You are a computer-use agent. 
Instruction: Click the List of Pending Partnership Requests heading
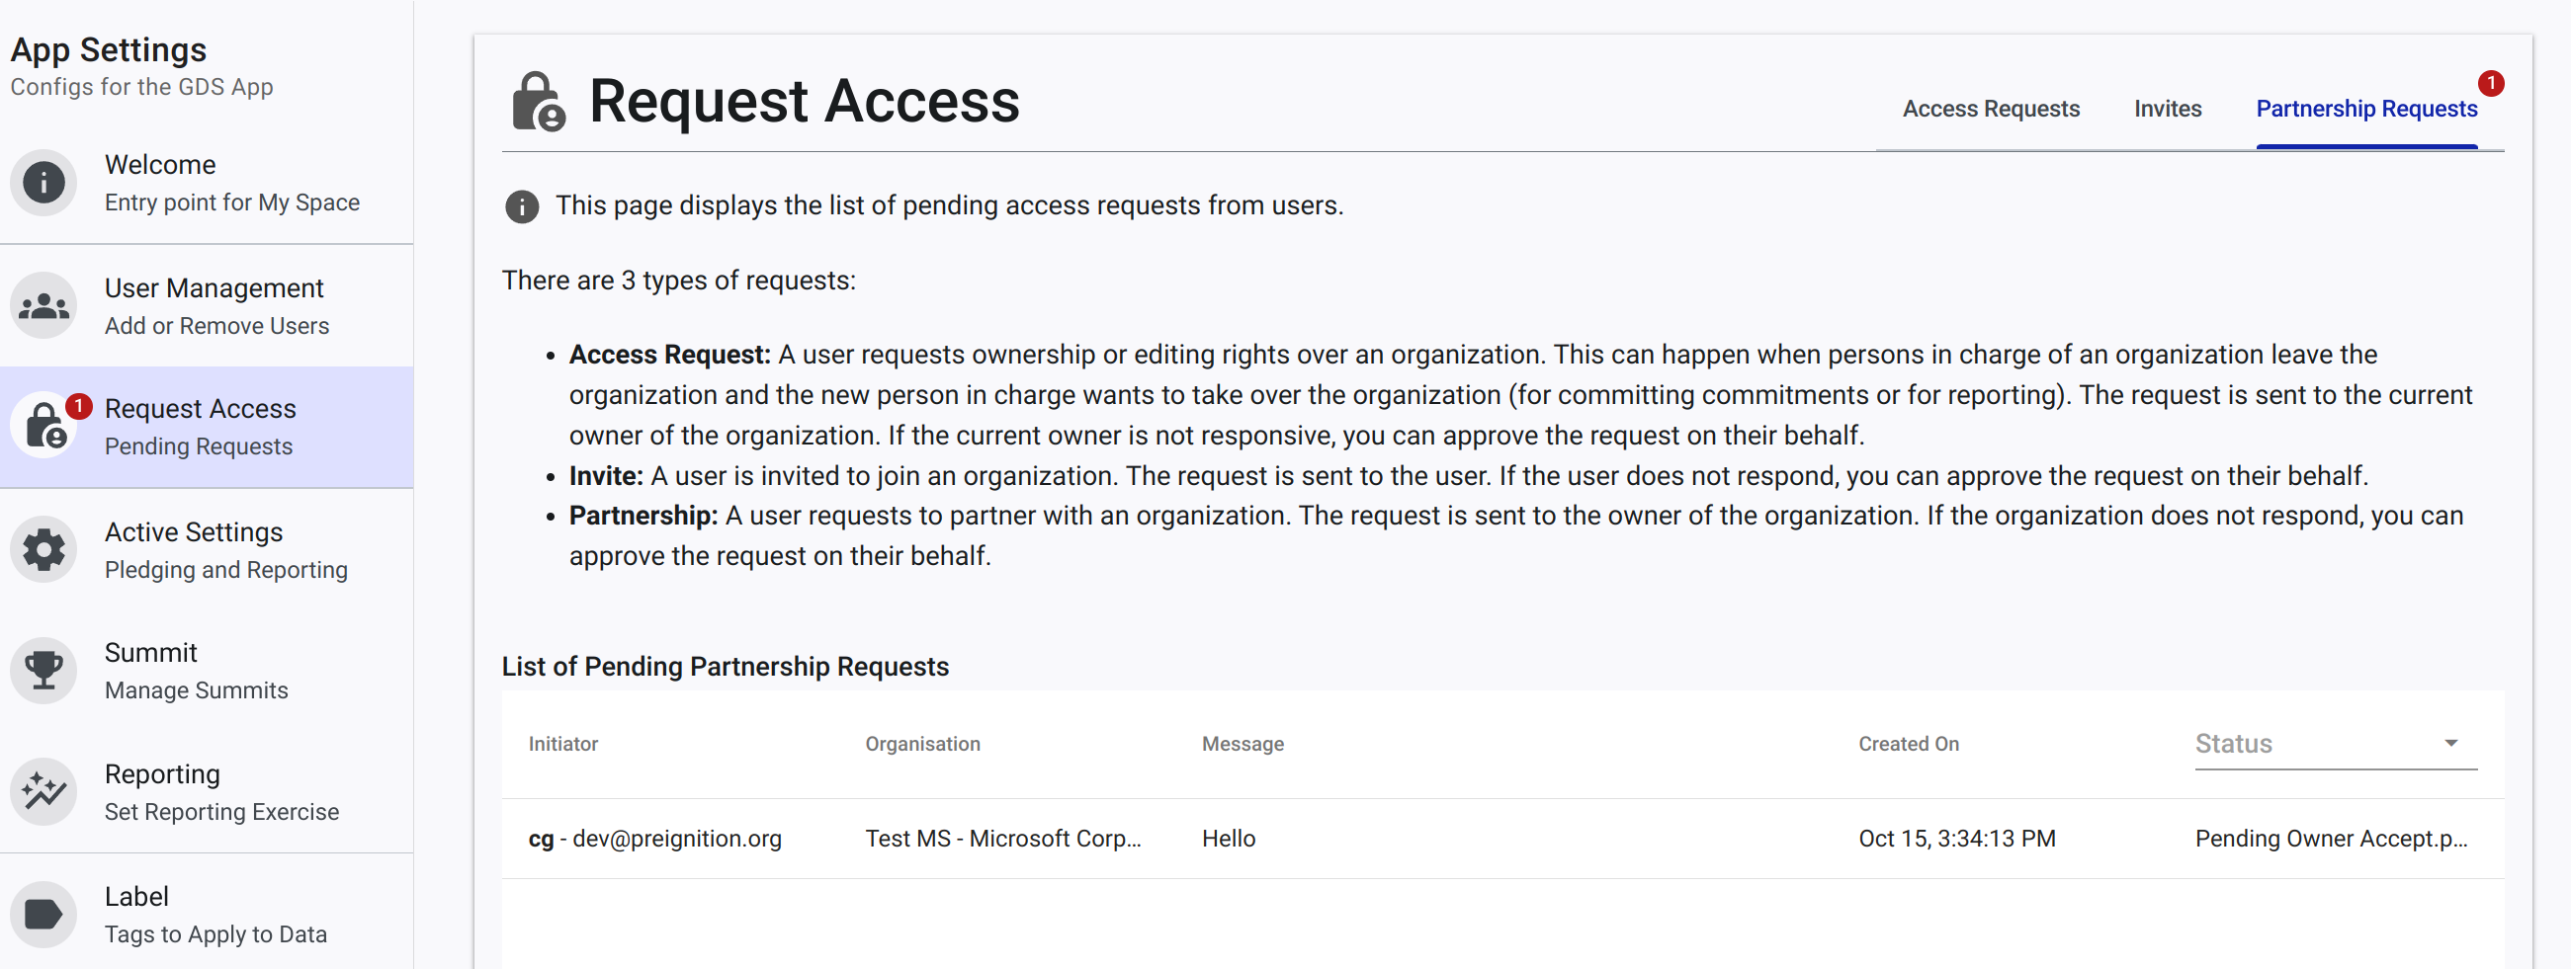725,666
